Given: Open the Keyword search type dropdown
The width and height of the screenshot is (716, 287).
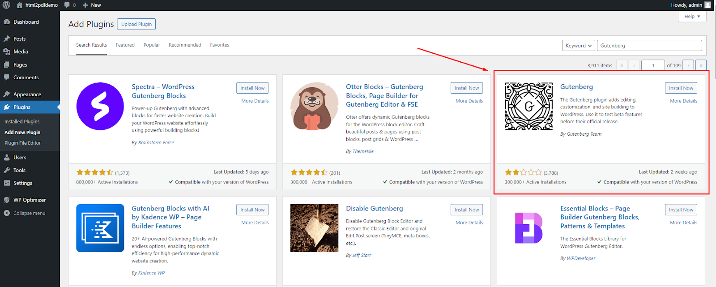Looking at the screenshot, I should tap(578, 46).
